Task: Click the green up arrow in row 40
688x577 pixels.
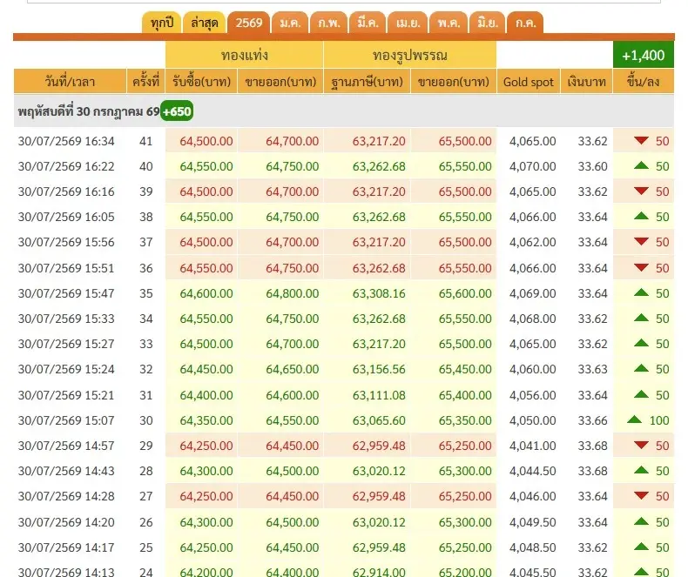Action: point(641,165)
